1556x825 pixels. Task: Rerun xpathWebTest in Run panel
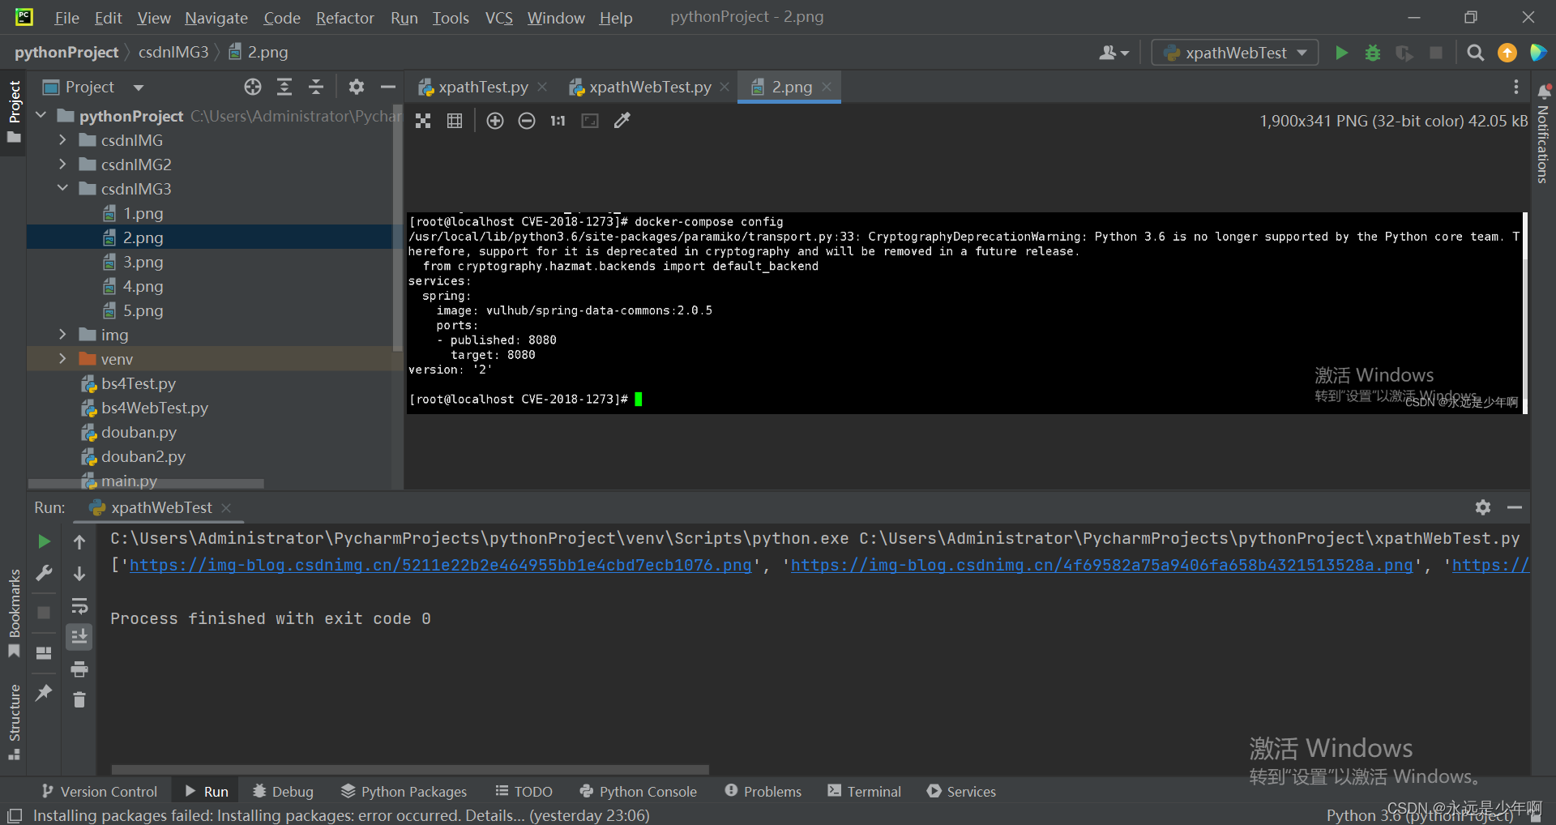point(44,541)
